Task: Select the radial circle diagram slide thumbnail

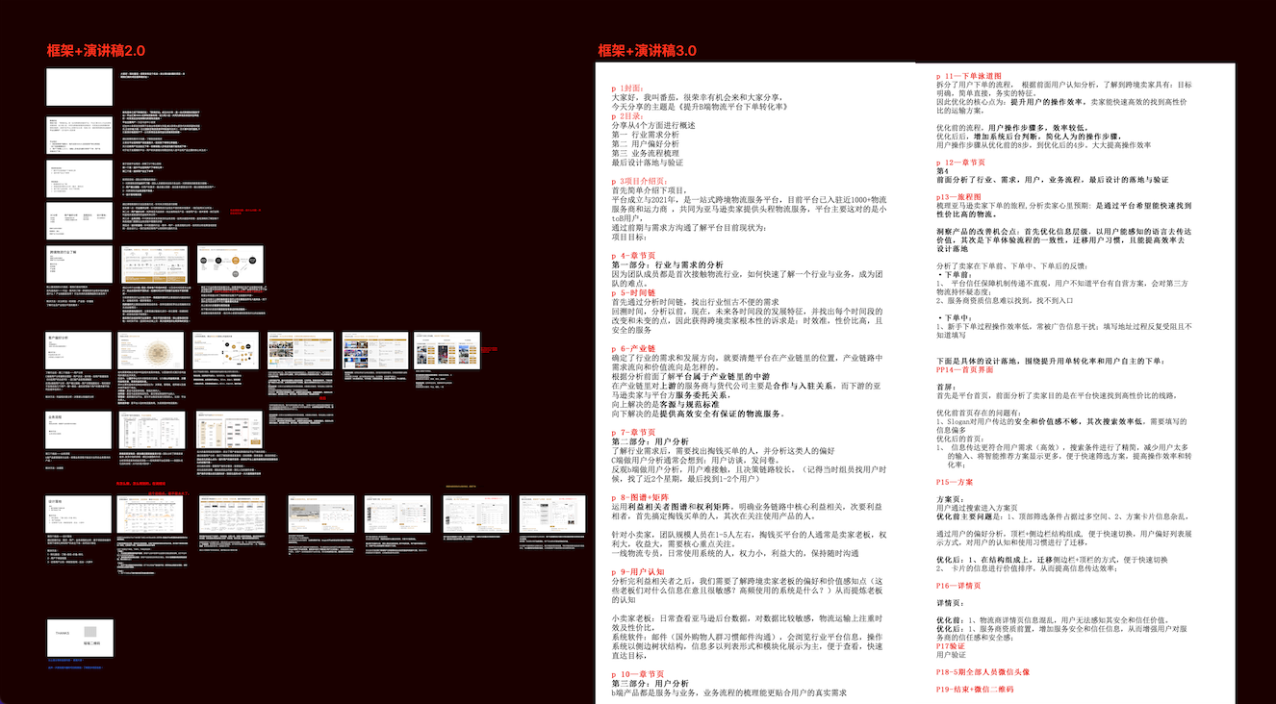Action: [x=151, y=351]
